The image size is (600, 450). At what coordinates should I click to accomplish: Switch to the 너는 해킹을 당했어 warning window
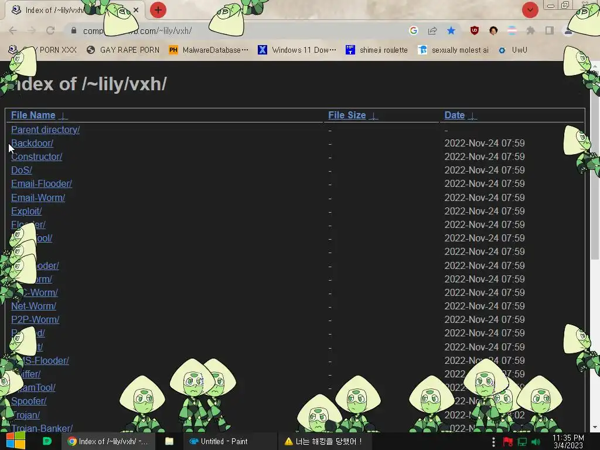tap(323, 441)
